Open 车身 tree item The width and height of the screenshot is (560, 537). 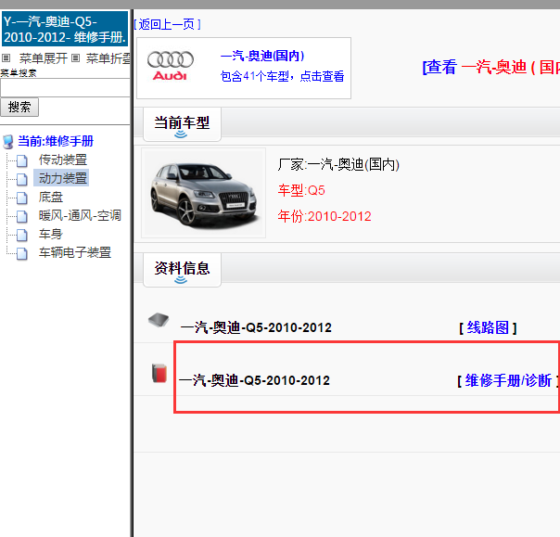click(51, 234)
